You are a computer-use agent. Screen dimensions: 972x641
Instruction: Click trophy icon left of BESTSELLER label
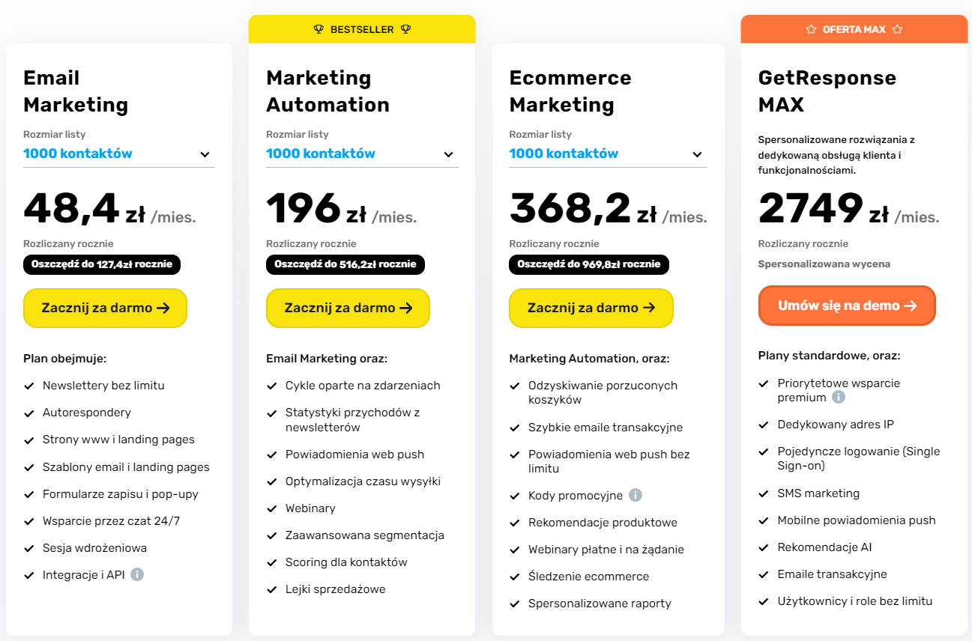coord(319,30)
